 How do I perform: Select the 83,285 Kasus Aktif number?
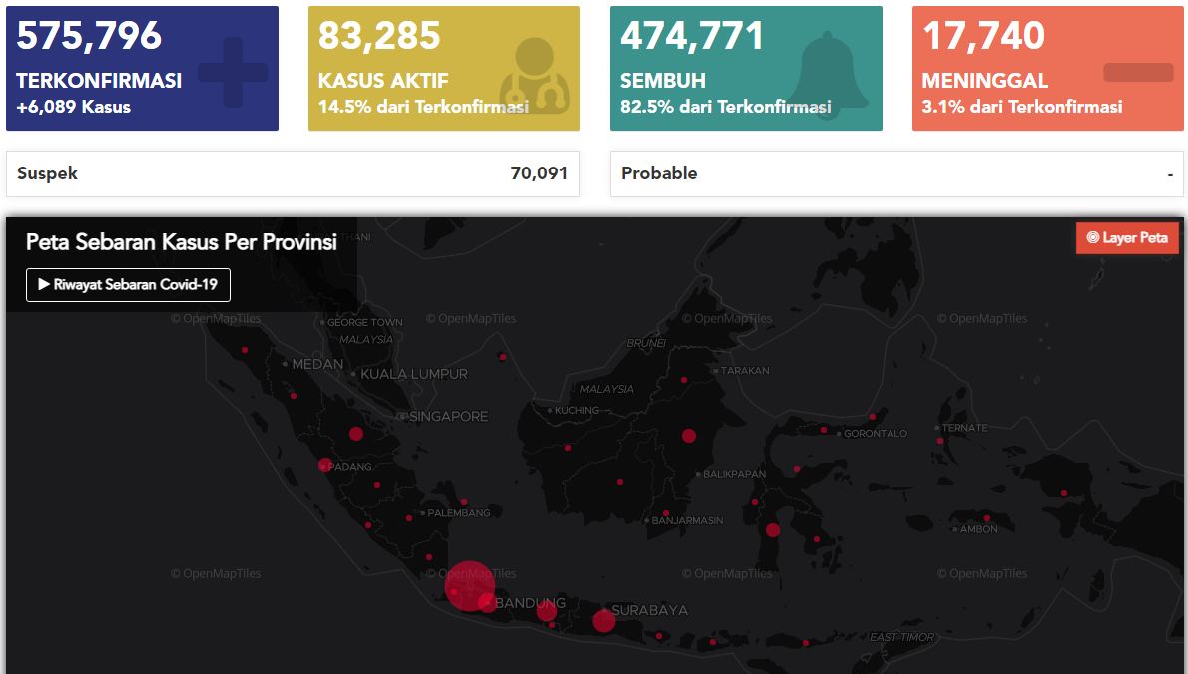378,36
